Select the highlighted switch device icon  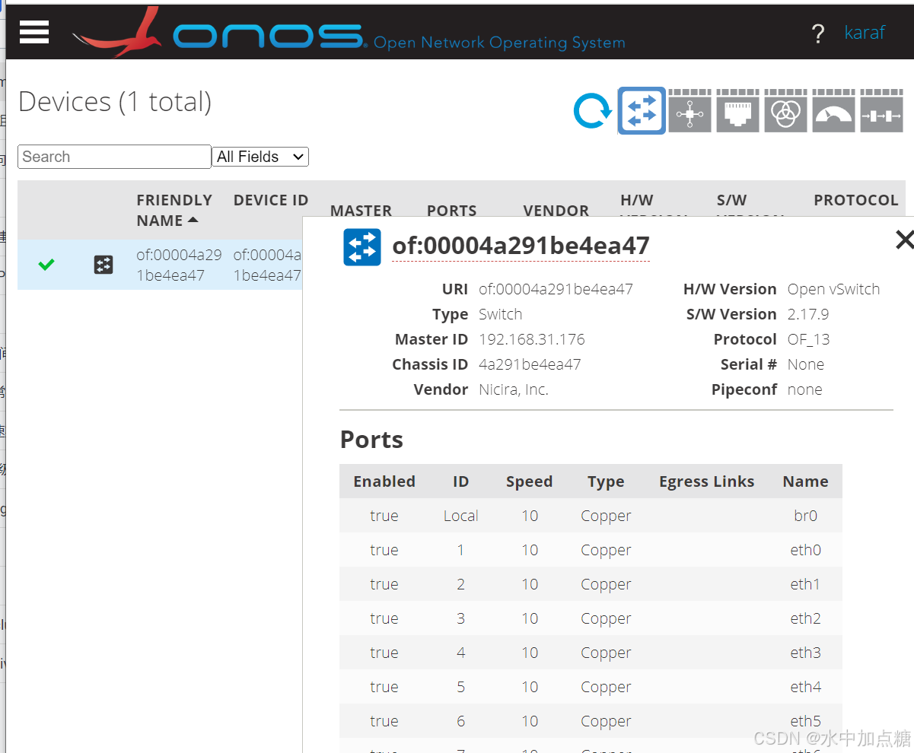click(x=641, y=110)
